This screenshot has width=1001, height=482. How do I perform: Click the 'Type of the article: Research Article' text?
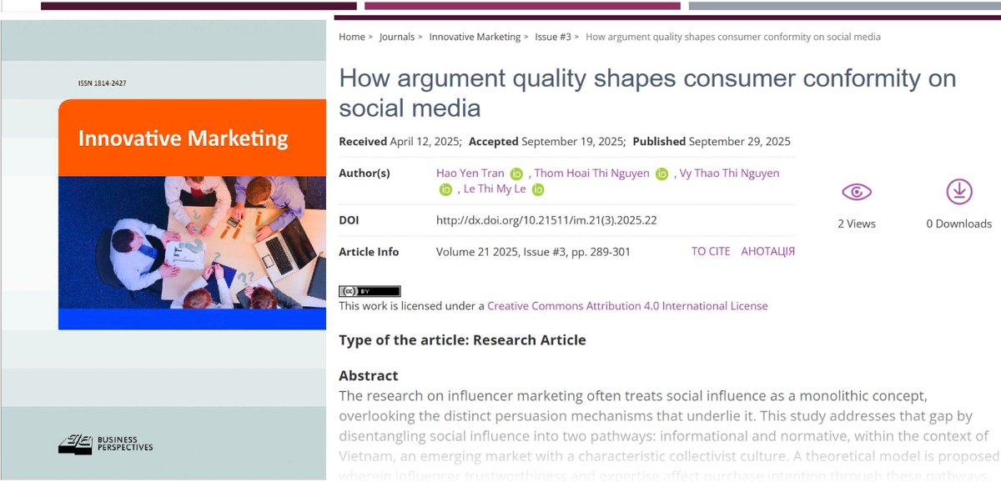(x=462, y=340)
